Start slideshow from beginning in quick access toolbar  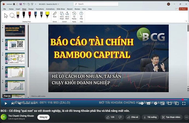pyautogui.click(x=32, y=4)
